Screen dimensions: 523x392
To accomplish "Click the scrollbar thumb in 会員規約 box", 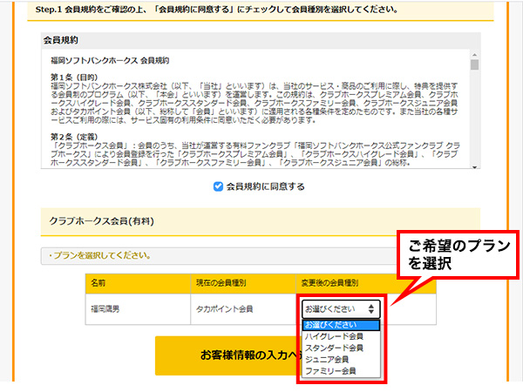I will [x=474, y=65].
